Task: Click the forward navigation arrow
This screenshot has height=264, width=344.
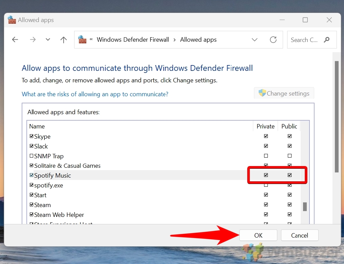Action: (33, 40)
